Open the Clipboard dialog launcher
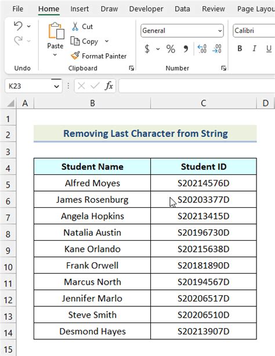The height and width of the screenshot is (356, 275). tap(132, 68)
